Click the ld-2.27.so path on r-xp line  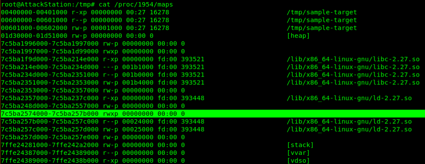349,98
